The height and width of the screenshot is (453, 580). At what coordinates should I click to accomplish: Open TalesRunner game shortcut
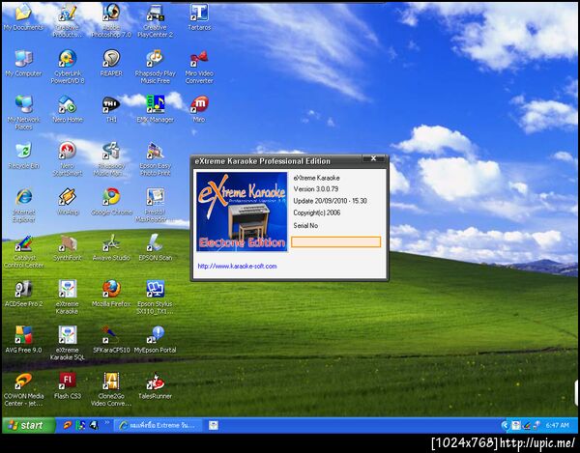coord(155,386)
